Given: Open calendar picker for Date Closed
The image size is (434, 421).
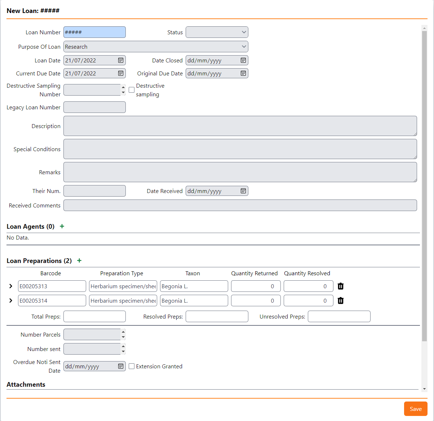Looking at the screenshot, I should click(x=243, y=60).
